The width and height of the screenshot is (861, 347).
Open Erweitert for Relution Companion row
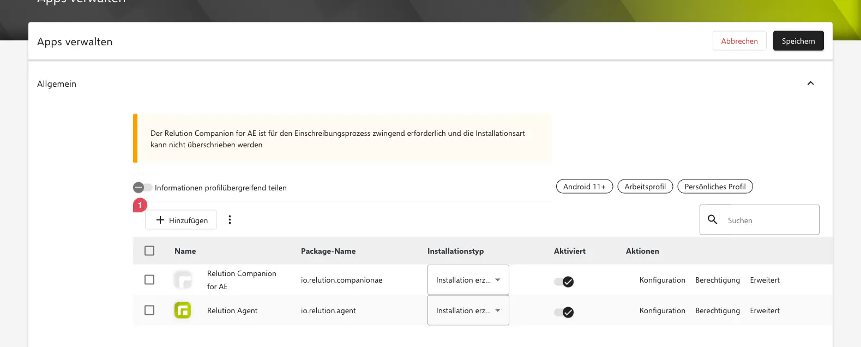[764, 280]
